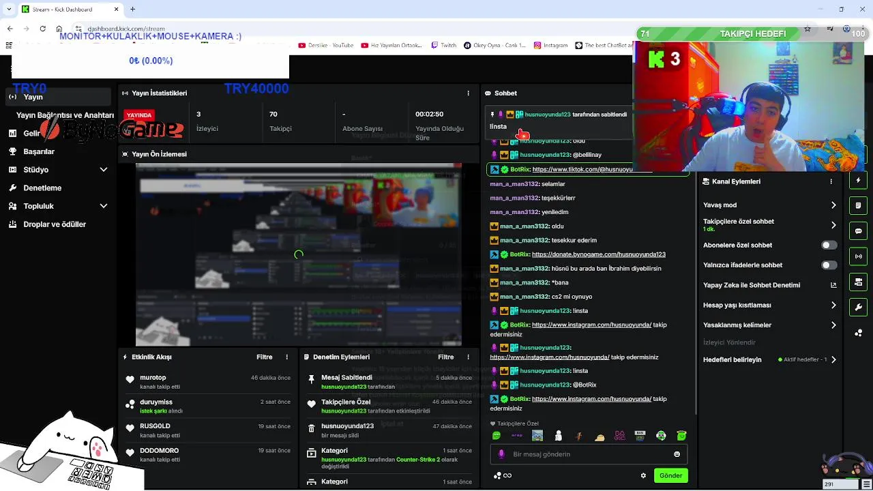Image resolution: width=873 pixels, height=491 pixels.
Task: Click husnuoyunda123 pinned message username
Action: [548, 115]
